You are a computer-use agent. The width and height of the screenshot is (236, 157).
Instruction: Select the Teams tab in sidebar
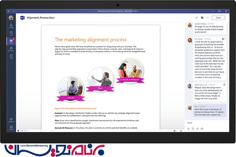[x=11, y=41]
